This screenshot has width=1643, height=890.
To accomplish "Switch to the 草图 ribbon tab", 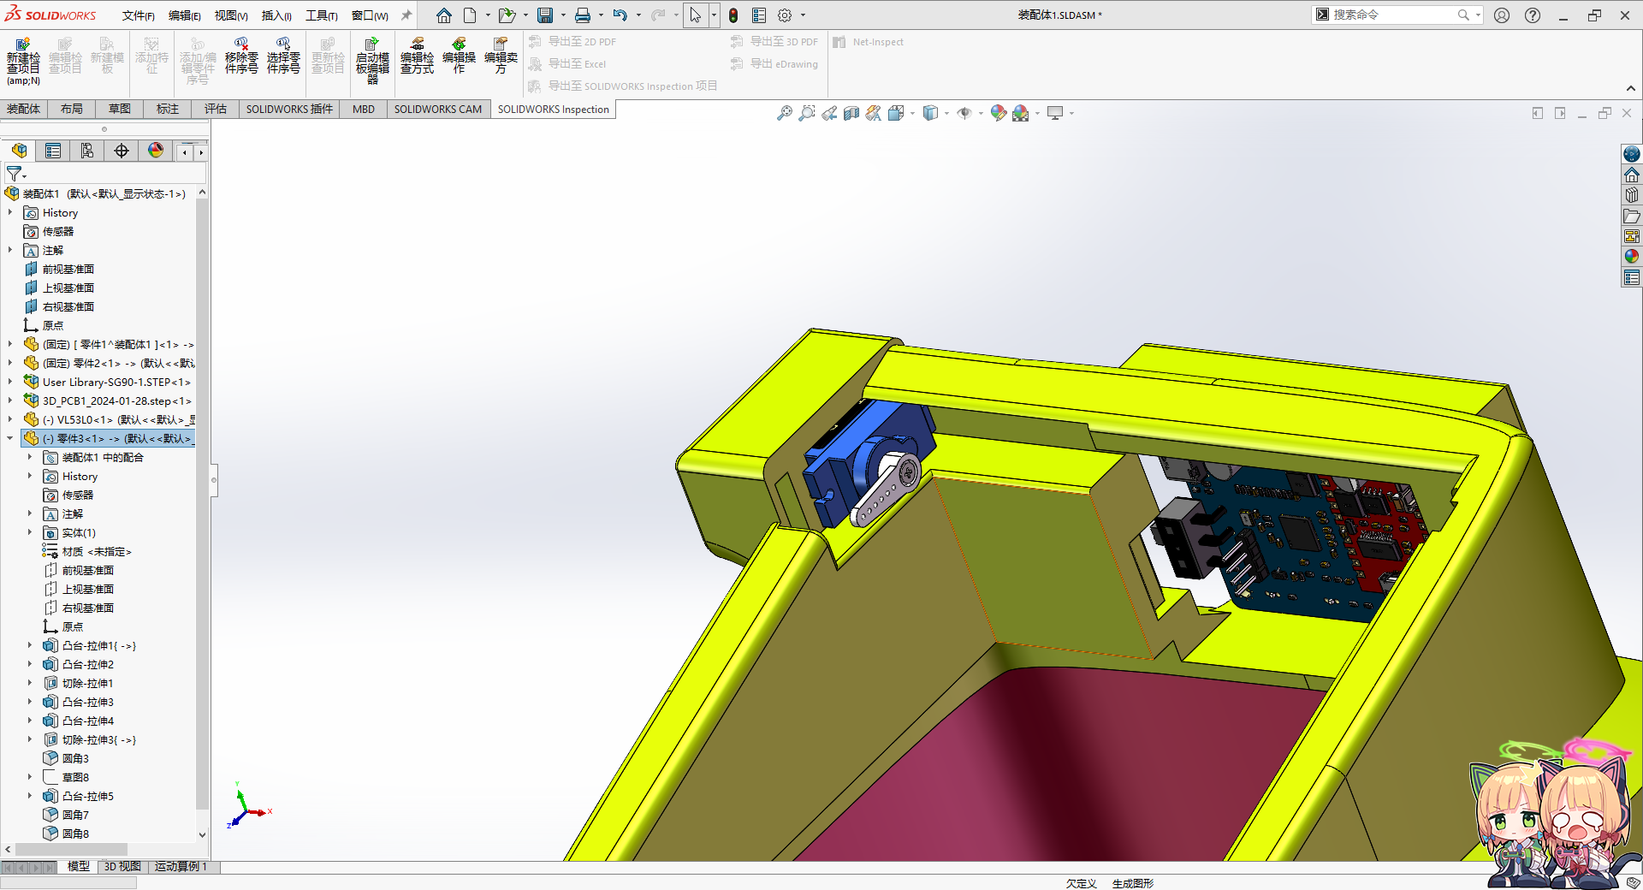I will [120, 109].
